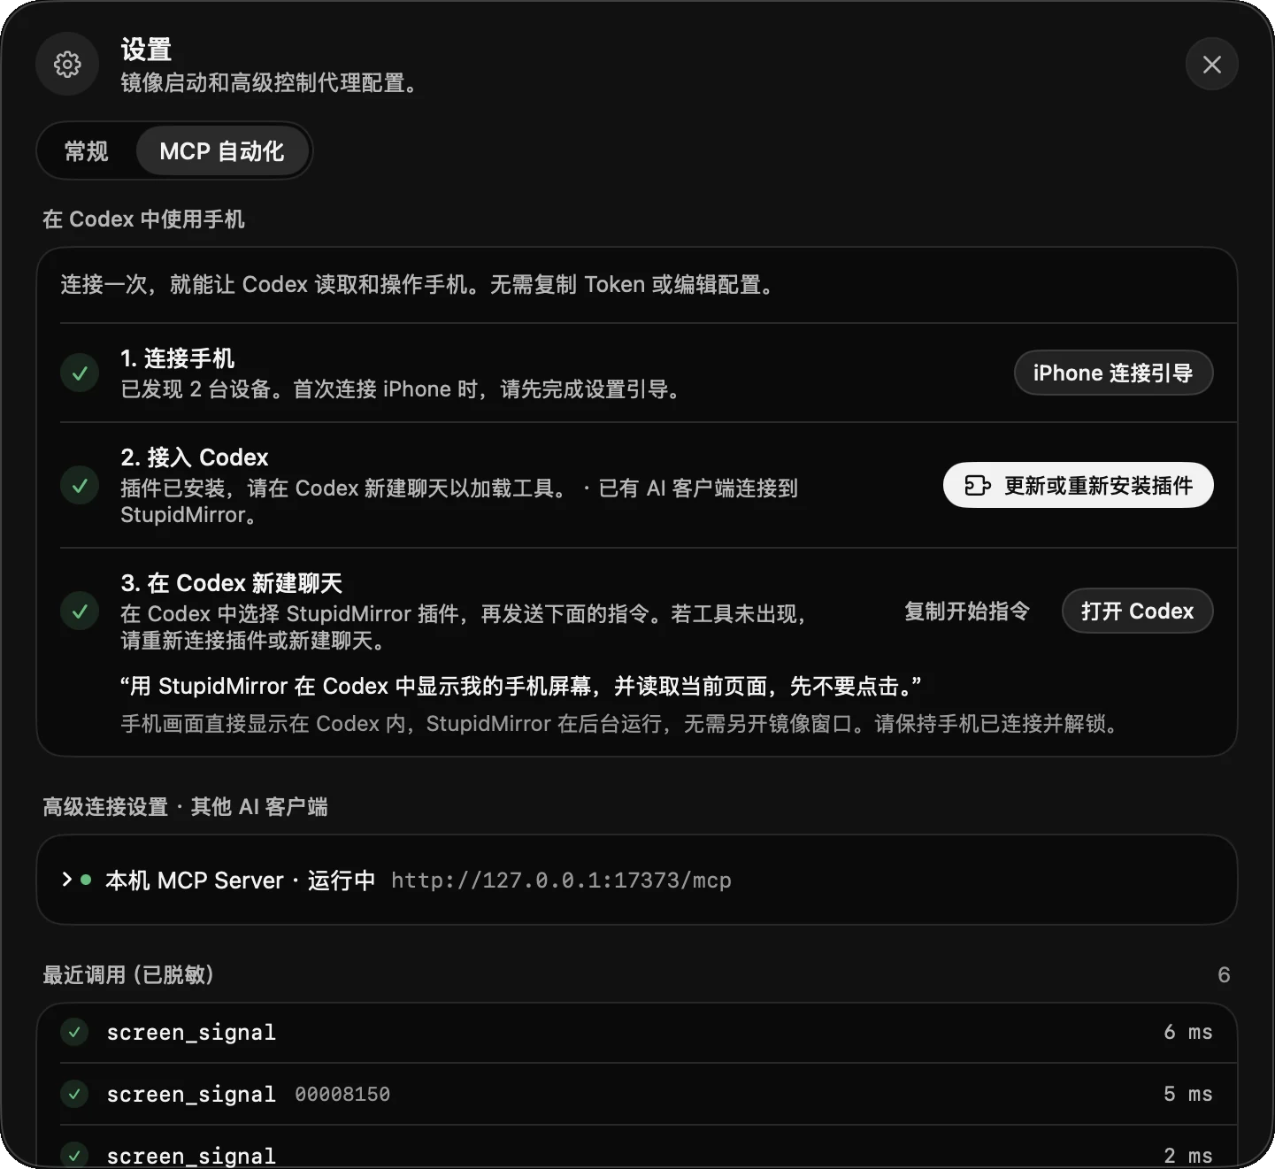The image size is (1275, 1169).
Task: Click the 设置 dialog title
Action: click(x=146, y=50)
